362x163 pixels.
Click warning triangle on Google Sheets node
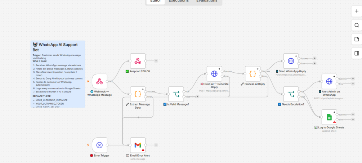[334, 122]
